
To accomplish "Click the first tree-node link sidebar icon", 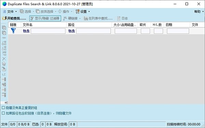I will pos(4,43).
